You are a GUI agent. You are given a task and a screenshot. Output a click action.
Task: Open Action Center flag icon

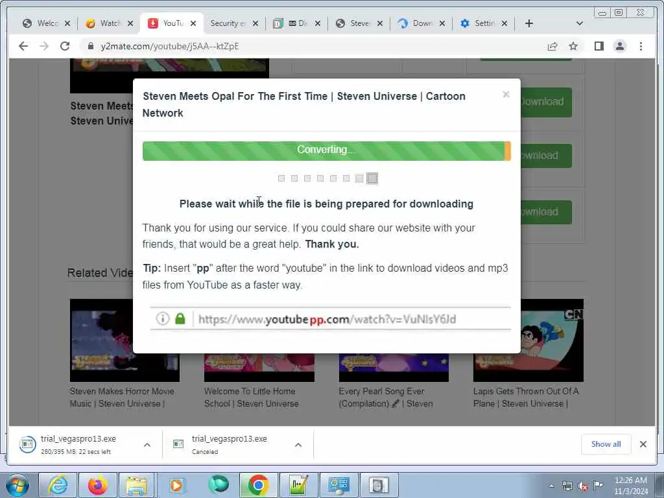pyautogui.click(x=598, y=485)
